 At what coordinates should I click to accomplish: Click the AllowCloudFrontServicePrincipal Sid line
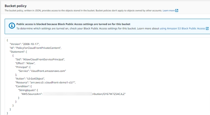click(40, 59)
